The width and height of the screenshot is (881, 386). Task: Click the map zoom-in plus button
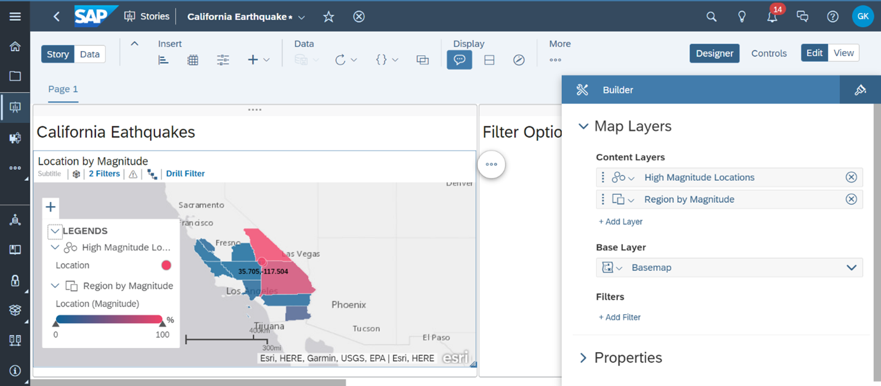[51, 207]
